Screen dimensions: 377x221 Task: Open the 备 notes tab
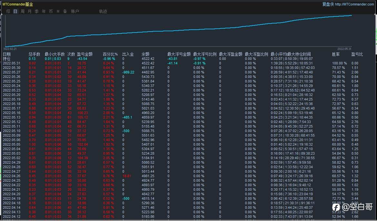[65, 11]
